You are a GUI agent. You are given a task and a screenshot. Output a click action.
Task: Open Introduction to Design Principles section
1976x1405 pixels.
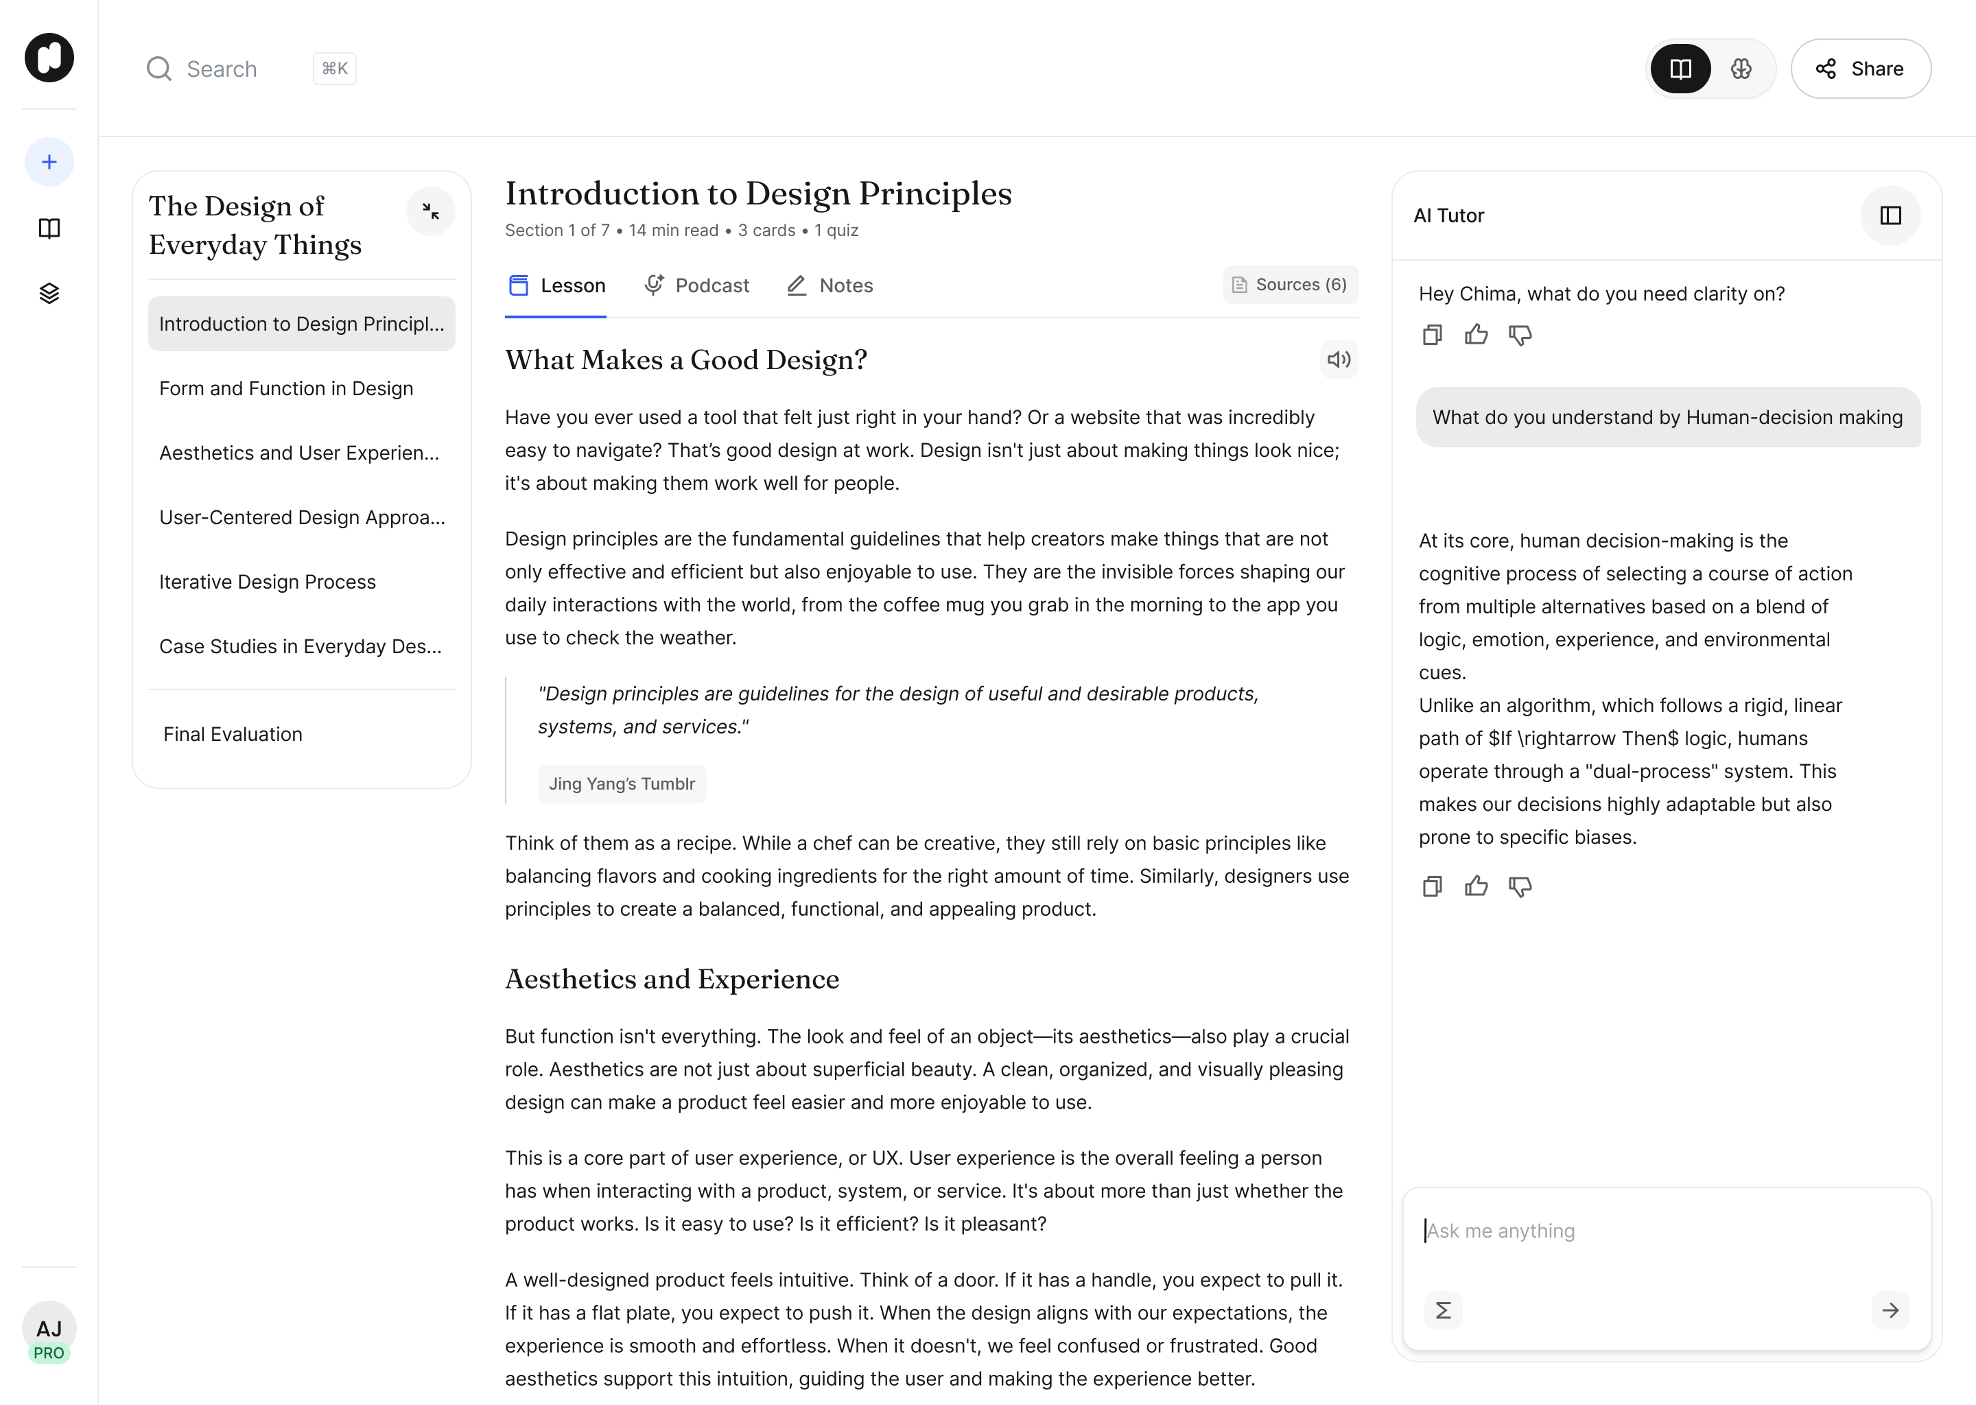click(302, 324)
